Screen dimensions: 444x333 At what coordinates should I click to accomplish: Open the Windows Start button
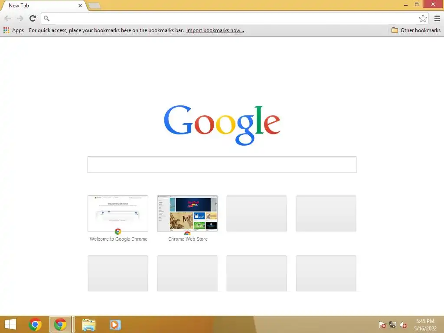[x=10, y=324]
